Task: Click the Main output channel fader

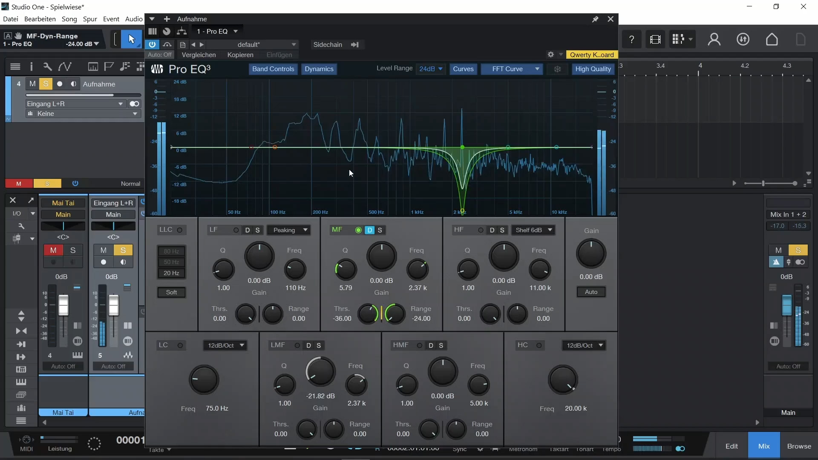Action: pyautogui.click(x=786, y=305)
